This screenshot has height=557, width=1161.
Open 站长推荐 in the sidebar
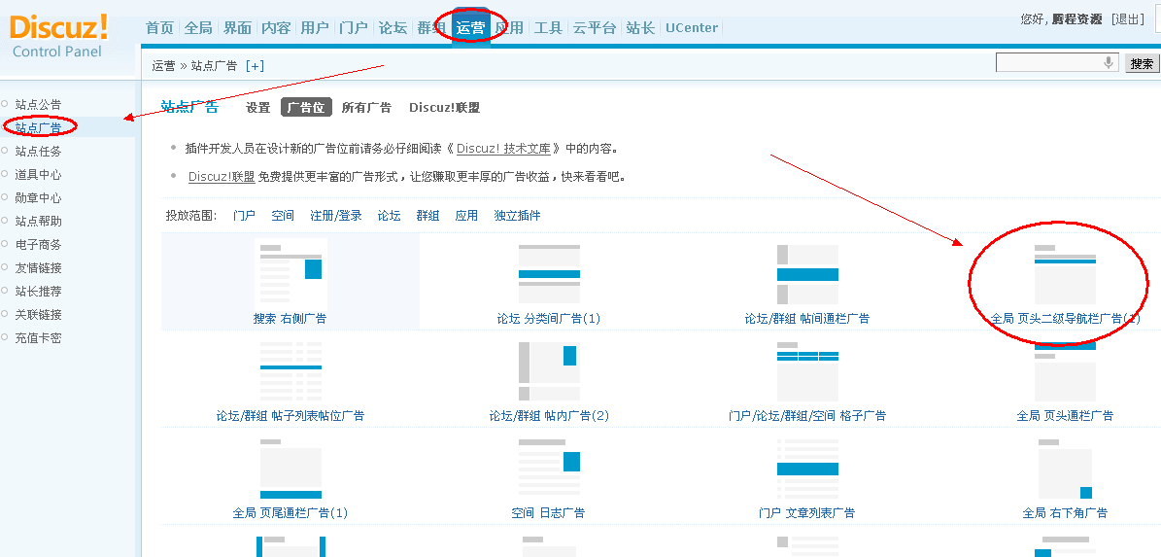pos(38,291)
